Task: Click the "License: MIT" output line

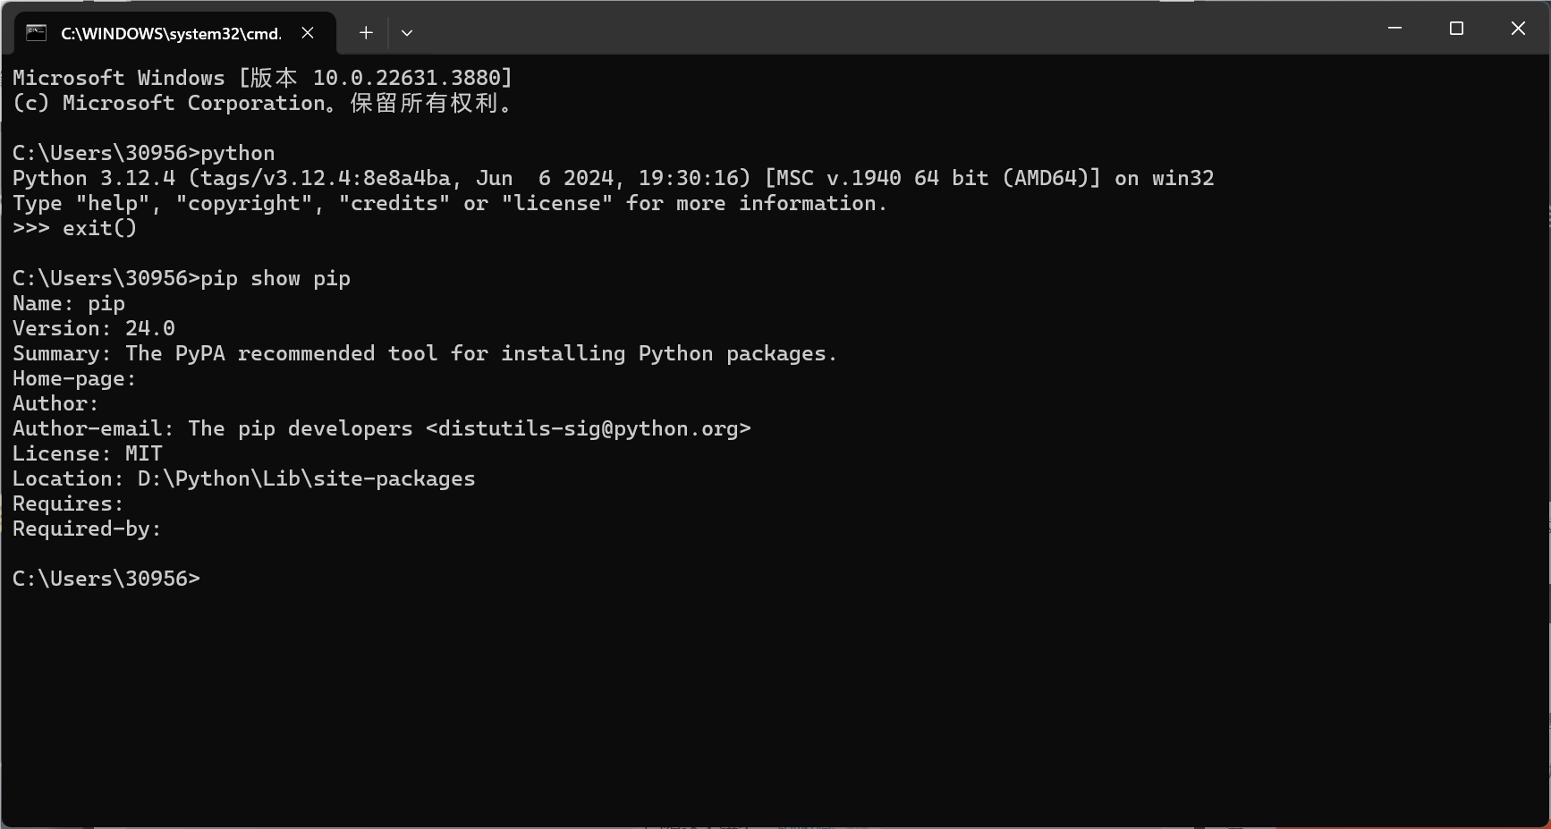Action: [88, 453]
